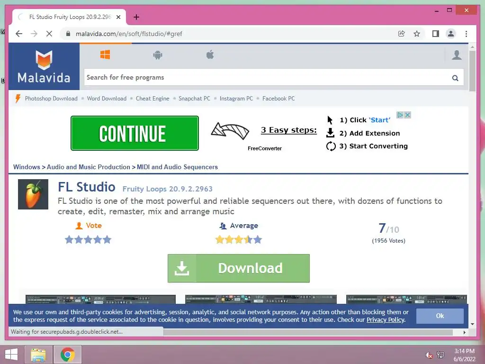
Task: Close the FL Studio browser tab
Action: pos(118,18)
